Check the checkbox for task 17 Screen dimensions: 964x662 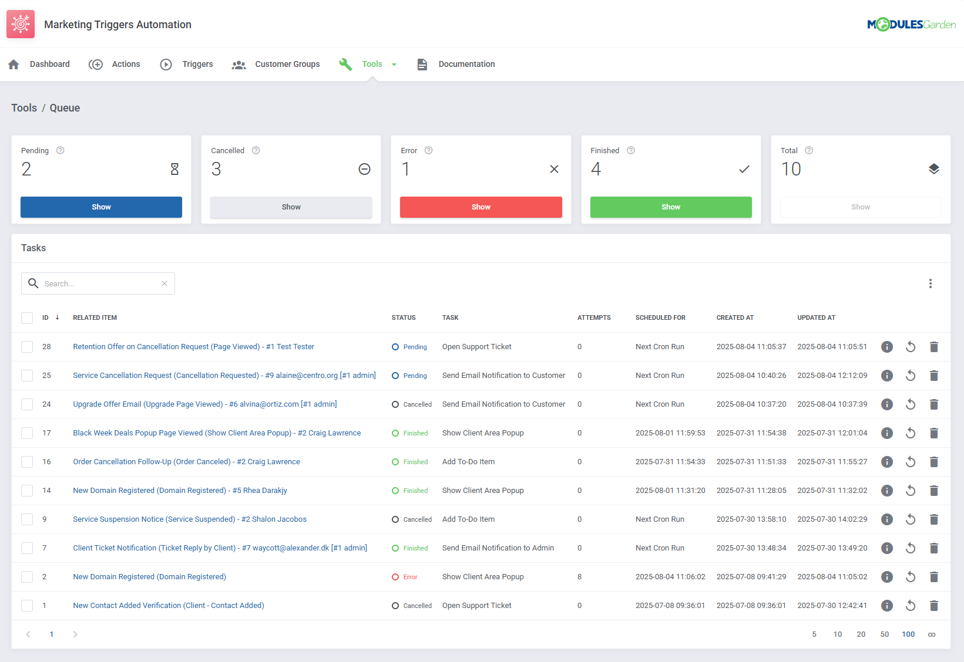(x=27, y=433)
